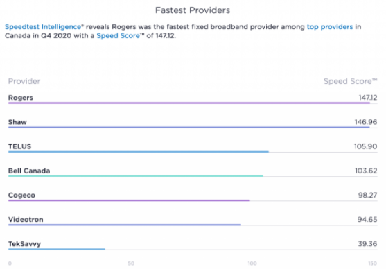The image size is (386, 269).
Task: Click the TELUS blue score bar
Action: pyautogui.click(x=139, y=152)
